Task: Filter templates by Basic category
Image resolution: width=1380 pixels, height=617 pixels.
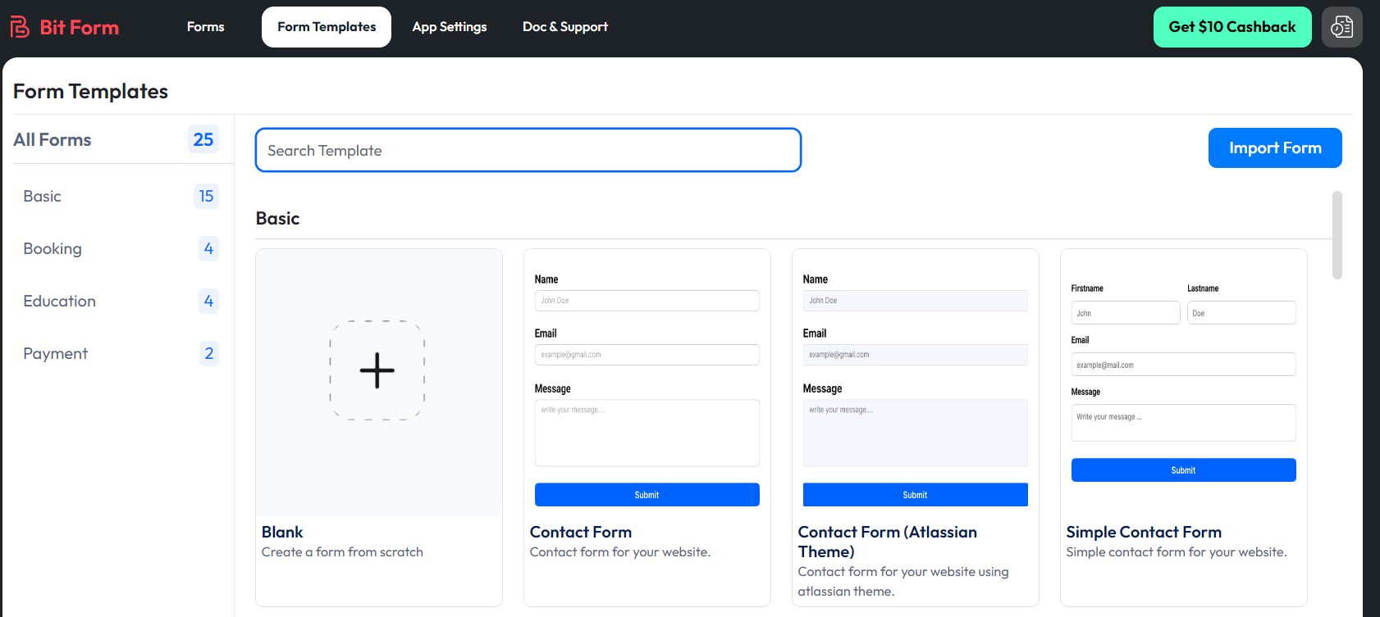Action: [43, 197]
